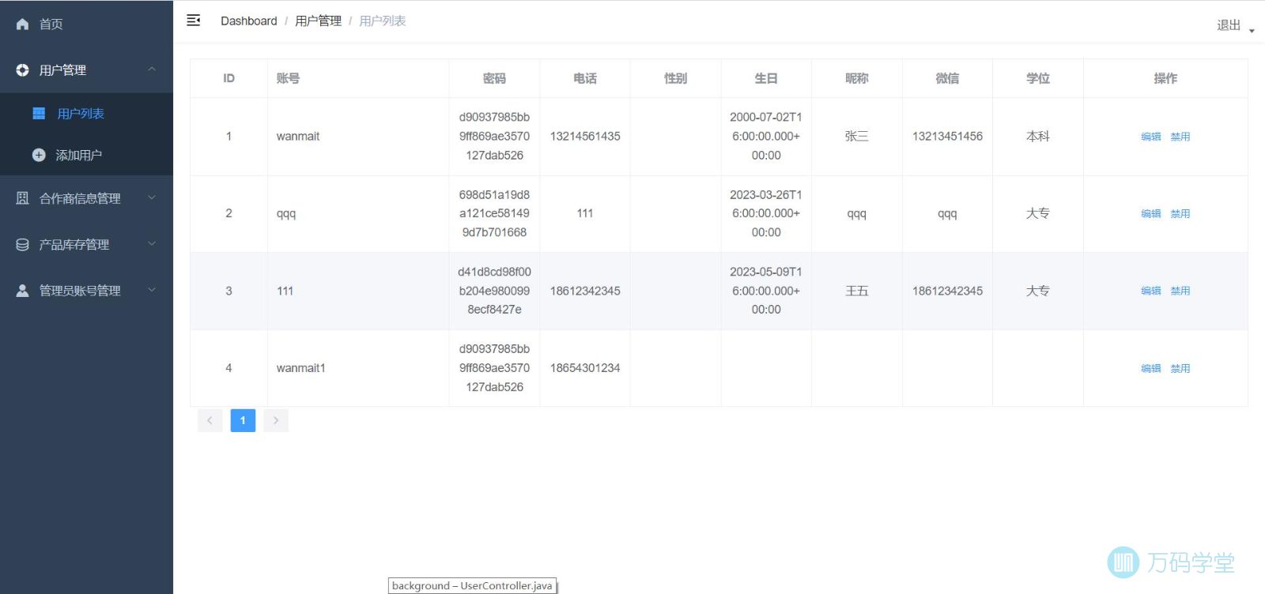Click 禁用 for user qqq
Viewport: 1265px width, 594px height.
(1180, 214)
